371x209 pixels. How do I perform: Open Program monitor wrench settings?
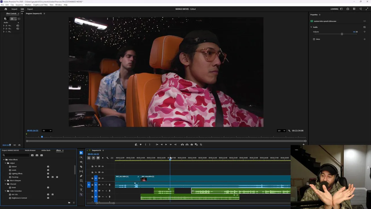289,131
